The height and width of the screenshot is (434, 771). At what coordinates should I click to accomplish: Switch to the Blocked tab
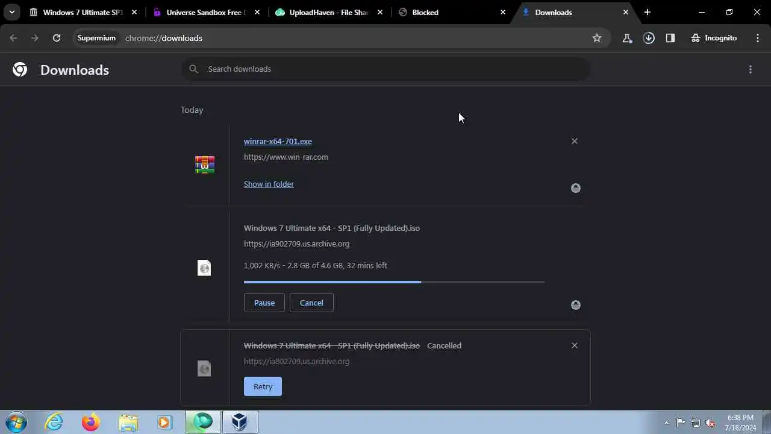click(x=452, y=12)
